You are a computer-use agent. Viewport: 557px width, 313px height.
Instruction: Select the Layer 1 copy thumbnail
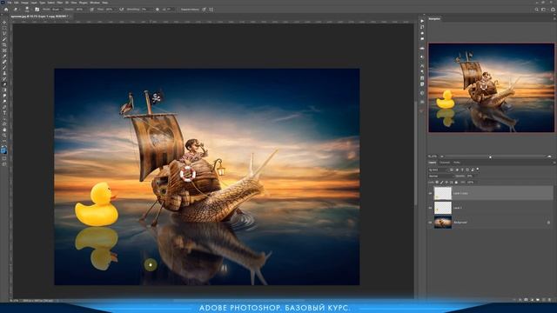[443, 193]
